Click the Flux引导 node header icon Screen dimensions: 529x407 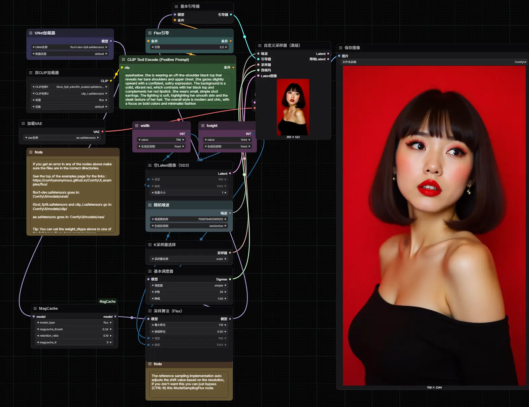150,33
